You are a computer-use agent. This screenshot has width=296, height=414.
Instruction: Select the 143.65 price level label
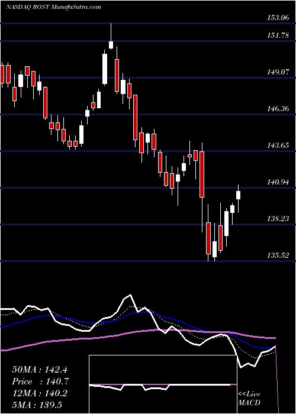[278, 145]
